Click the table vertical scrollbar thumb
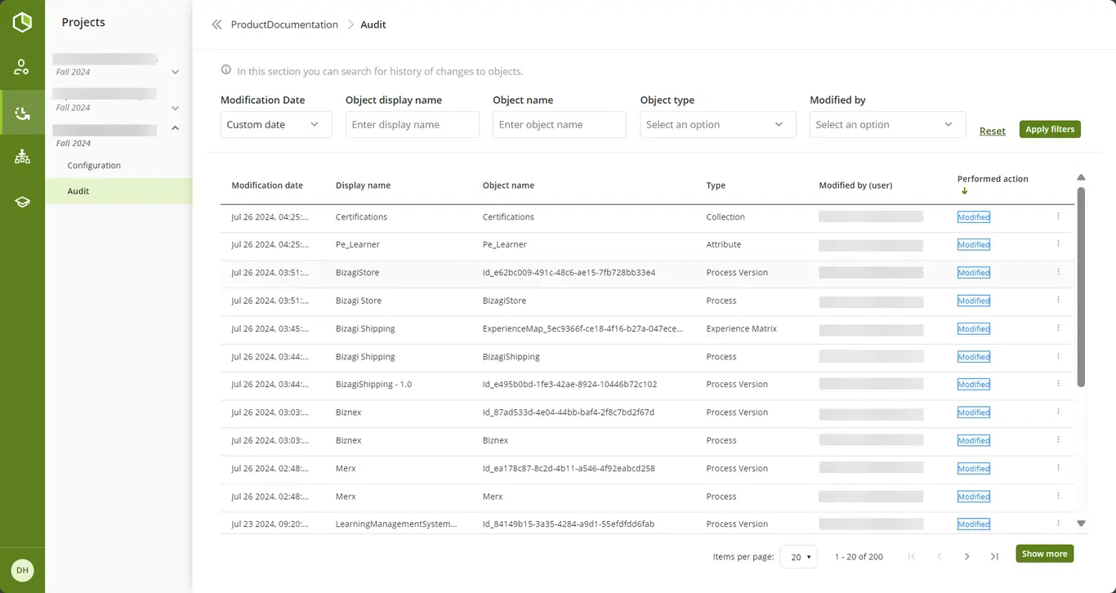Screen dimensions: 1116x593 1081,287
